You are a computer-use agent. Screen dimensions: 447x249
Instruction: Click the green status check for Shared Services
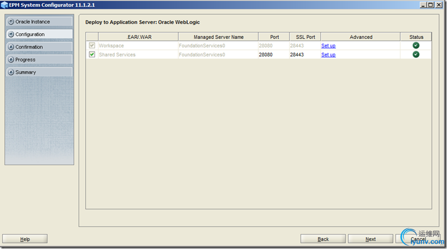click(x=416, y=54)
